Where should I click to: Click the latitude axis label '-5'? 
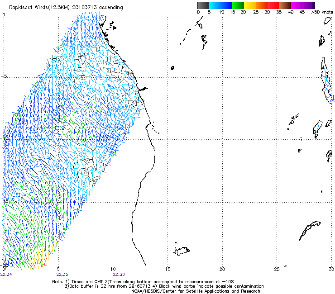click(x=4, y=76)
